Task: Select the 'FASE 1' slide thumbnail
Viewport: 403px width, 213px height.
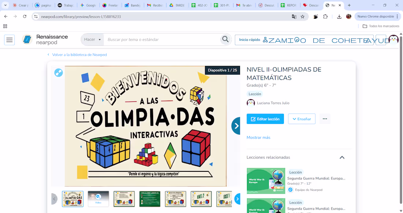Action: tap(224, 199)
